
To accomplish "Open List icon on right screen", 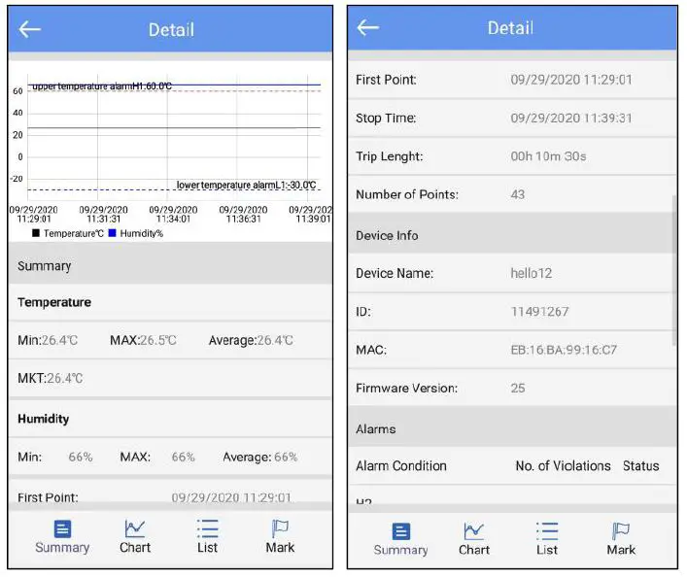I will (547, 531).
